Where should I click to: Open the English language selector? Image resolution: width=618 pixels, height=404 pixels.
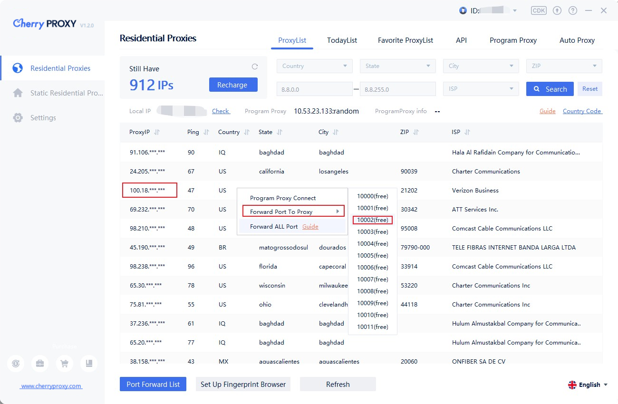pyautogui.click(x=588, y=385)
